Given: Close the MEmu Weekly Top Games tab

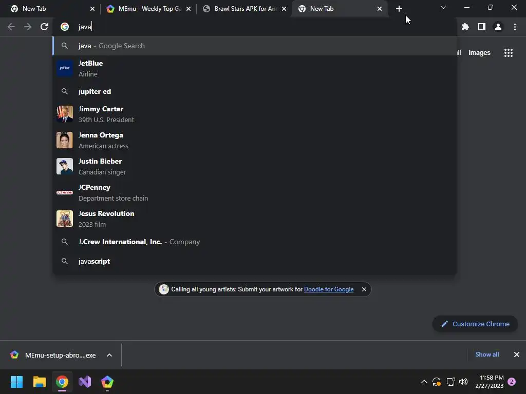Looking at the screenshot, I should [189, 9].
